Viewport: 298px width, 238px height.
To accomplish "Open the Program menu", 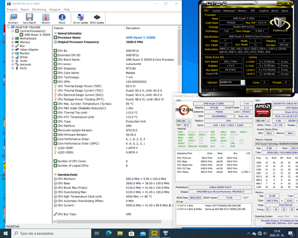I will (12, 9).
